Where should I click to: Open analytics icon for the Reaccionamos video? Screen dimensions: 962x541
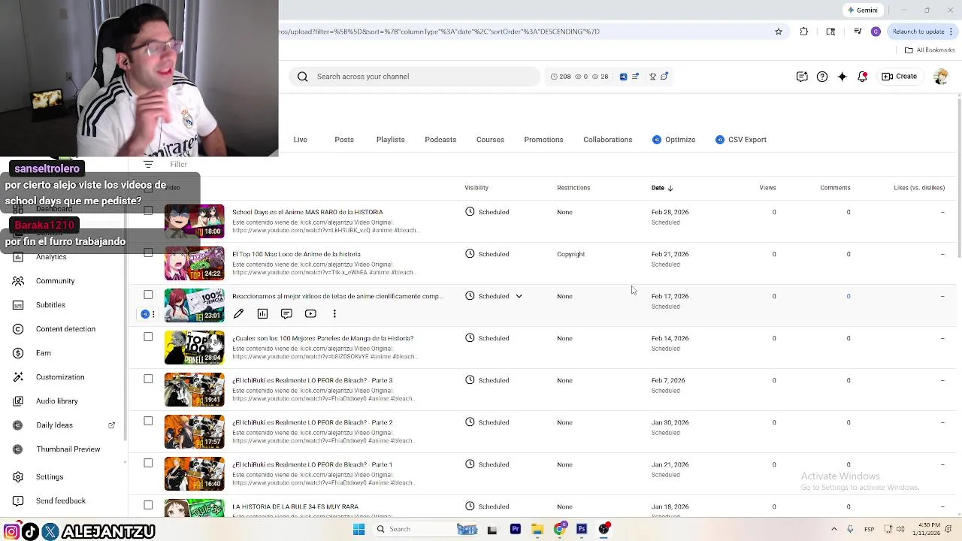click(x=262, y=314)
